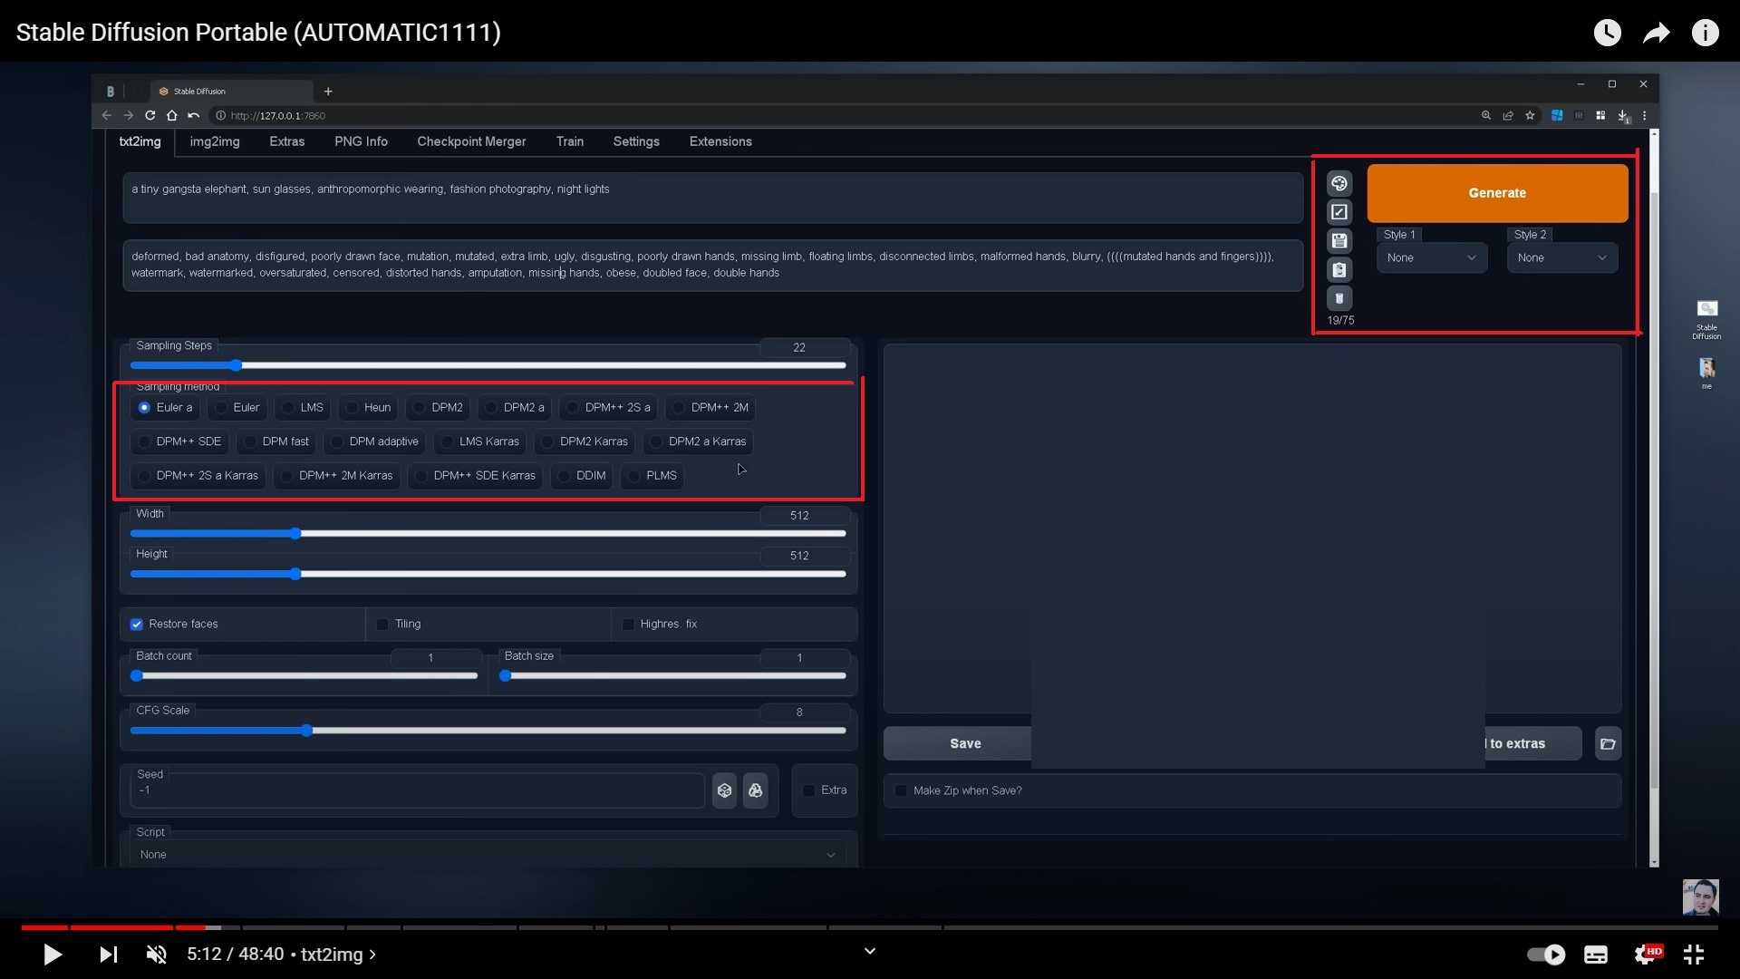The image size is (1740, 979).
Task: Select the PLMS sampling method
Action: click(x=652, y=476)
